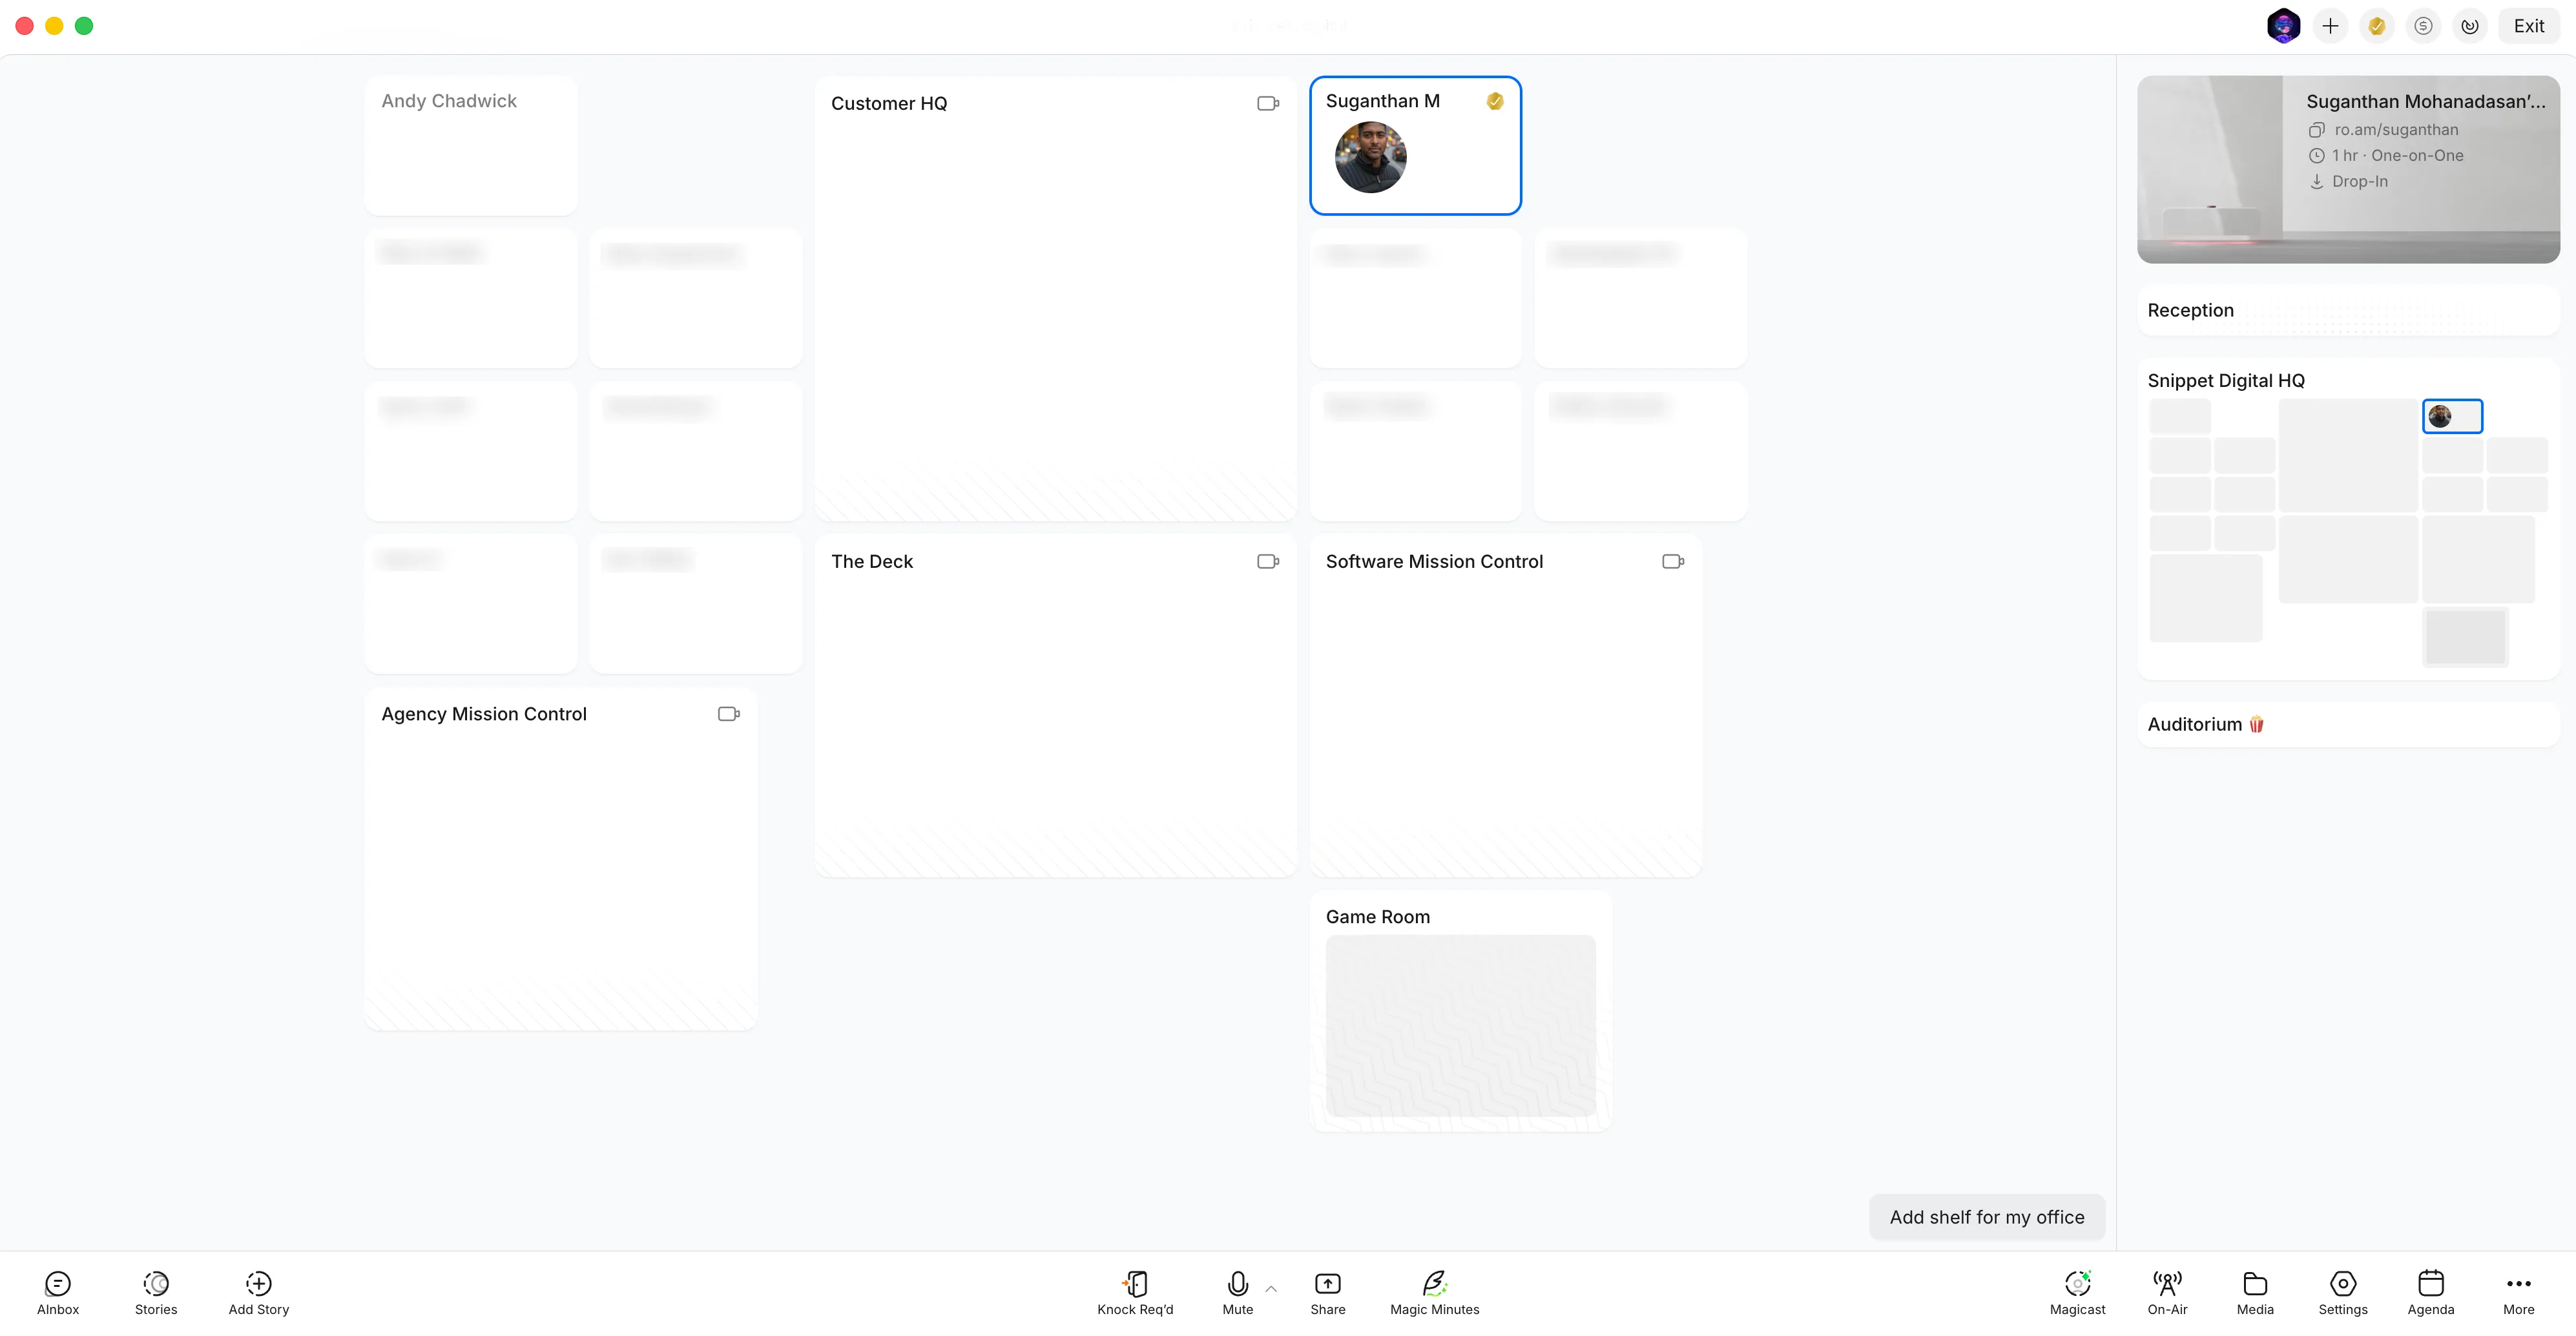Open Magicast from the bottom bar

[2077, 1283]
